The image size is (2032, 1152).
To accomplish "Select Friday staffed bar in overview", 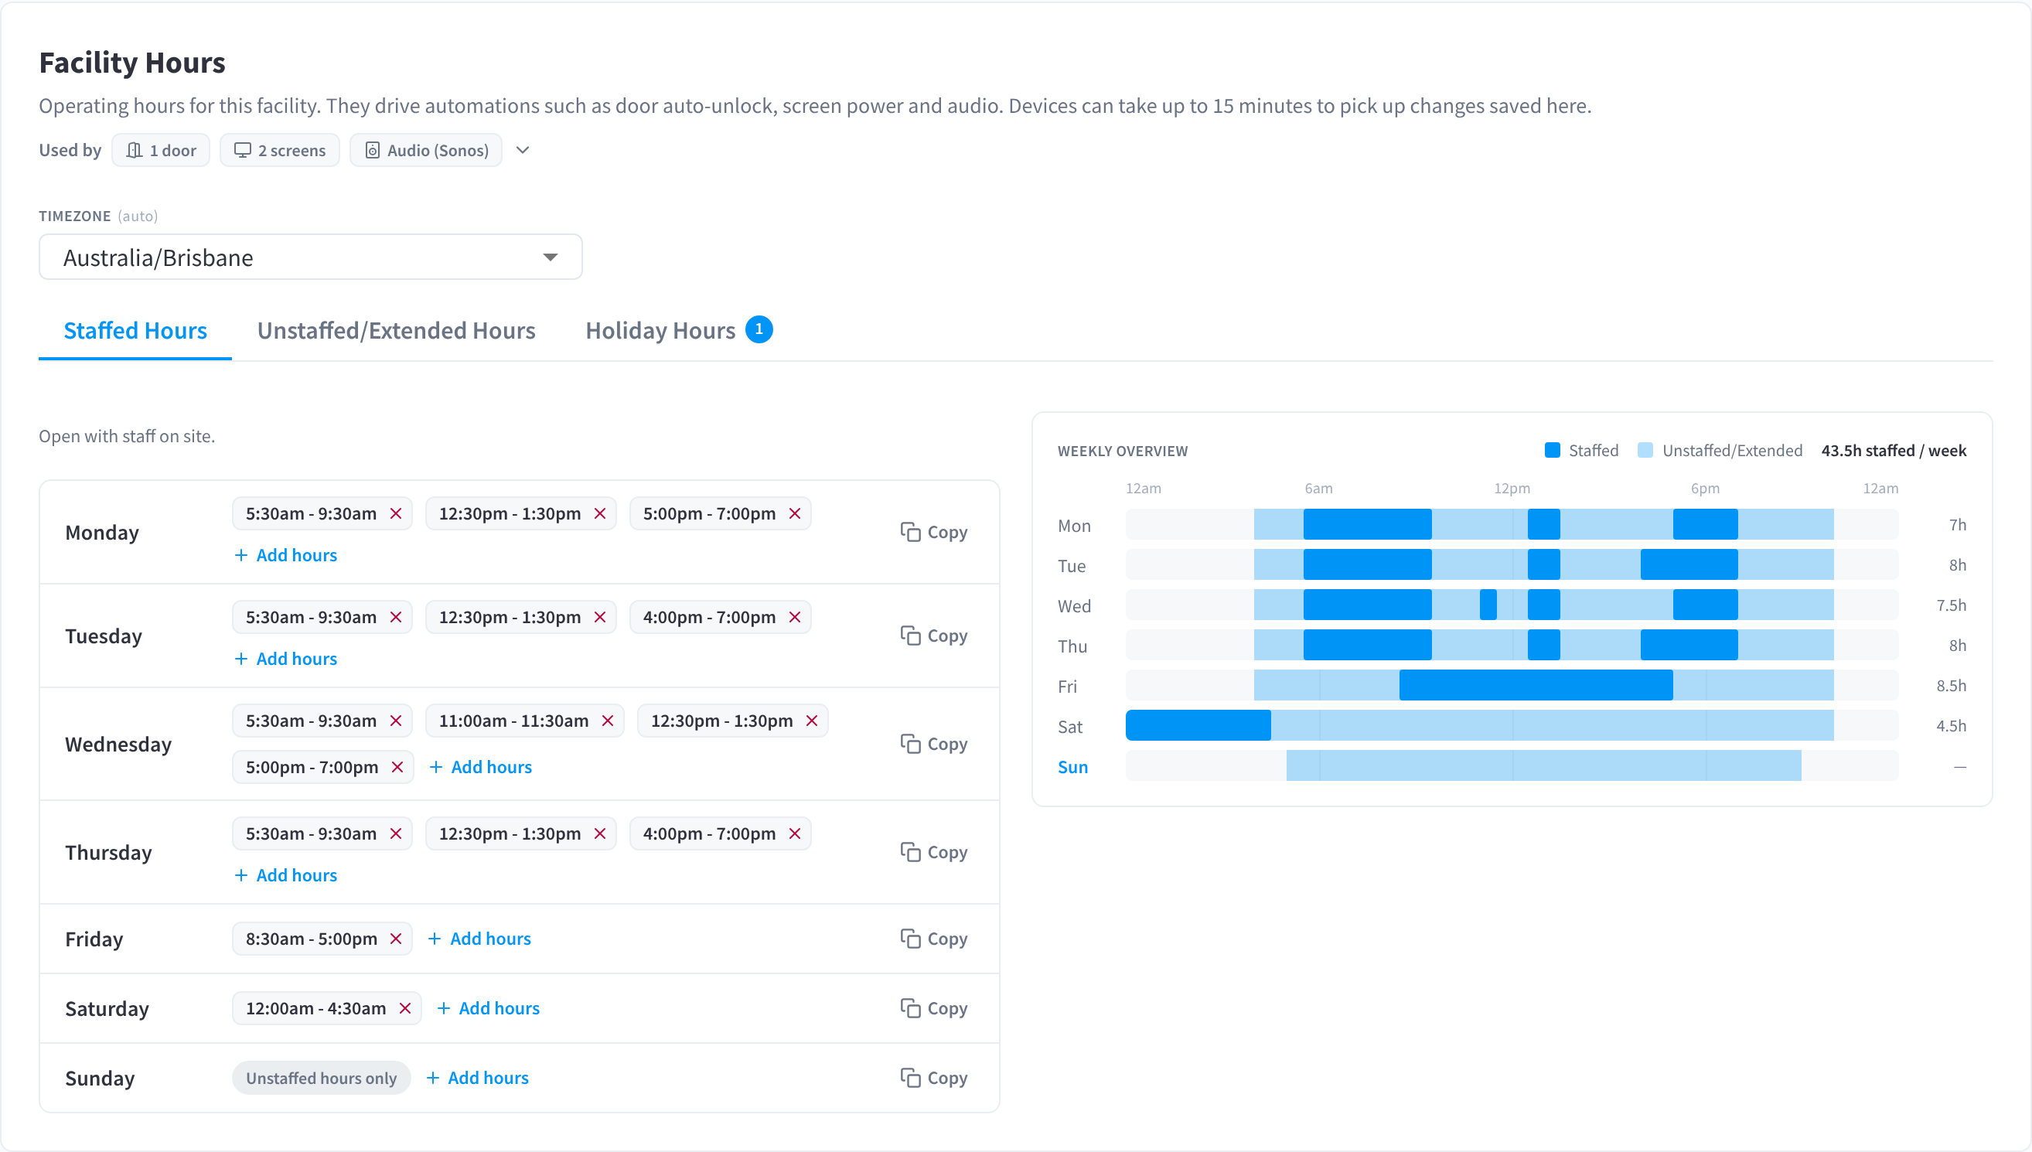I will [1536, 685].
